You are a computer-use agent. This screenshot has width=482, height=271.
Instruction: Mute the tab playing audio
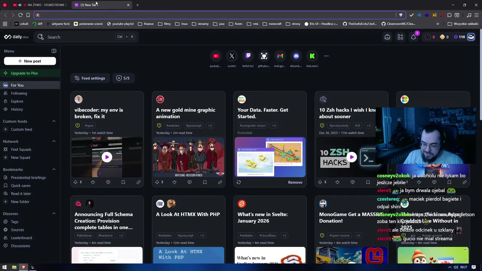click(20, 5)
